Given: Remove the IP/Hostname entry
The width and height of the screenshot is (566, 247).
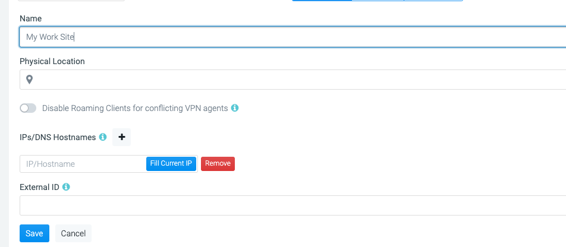Looking at the screenshot, I should coord(218,164).
